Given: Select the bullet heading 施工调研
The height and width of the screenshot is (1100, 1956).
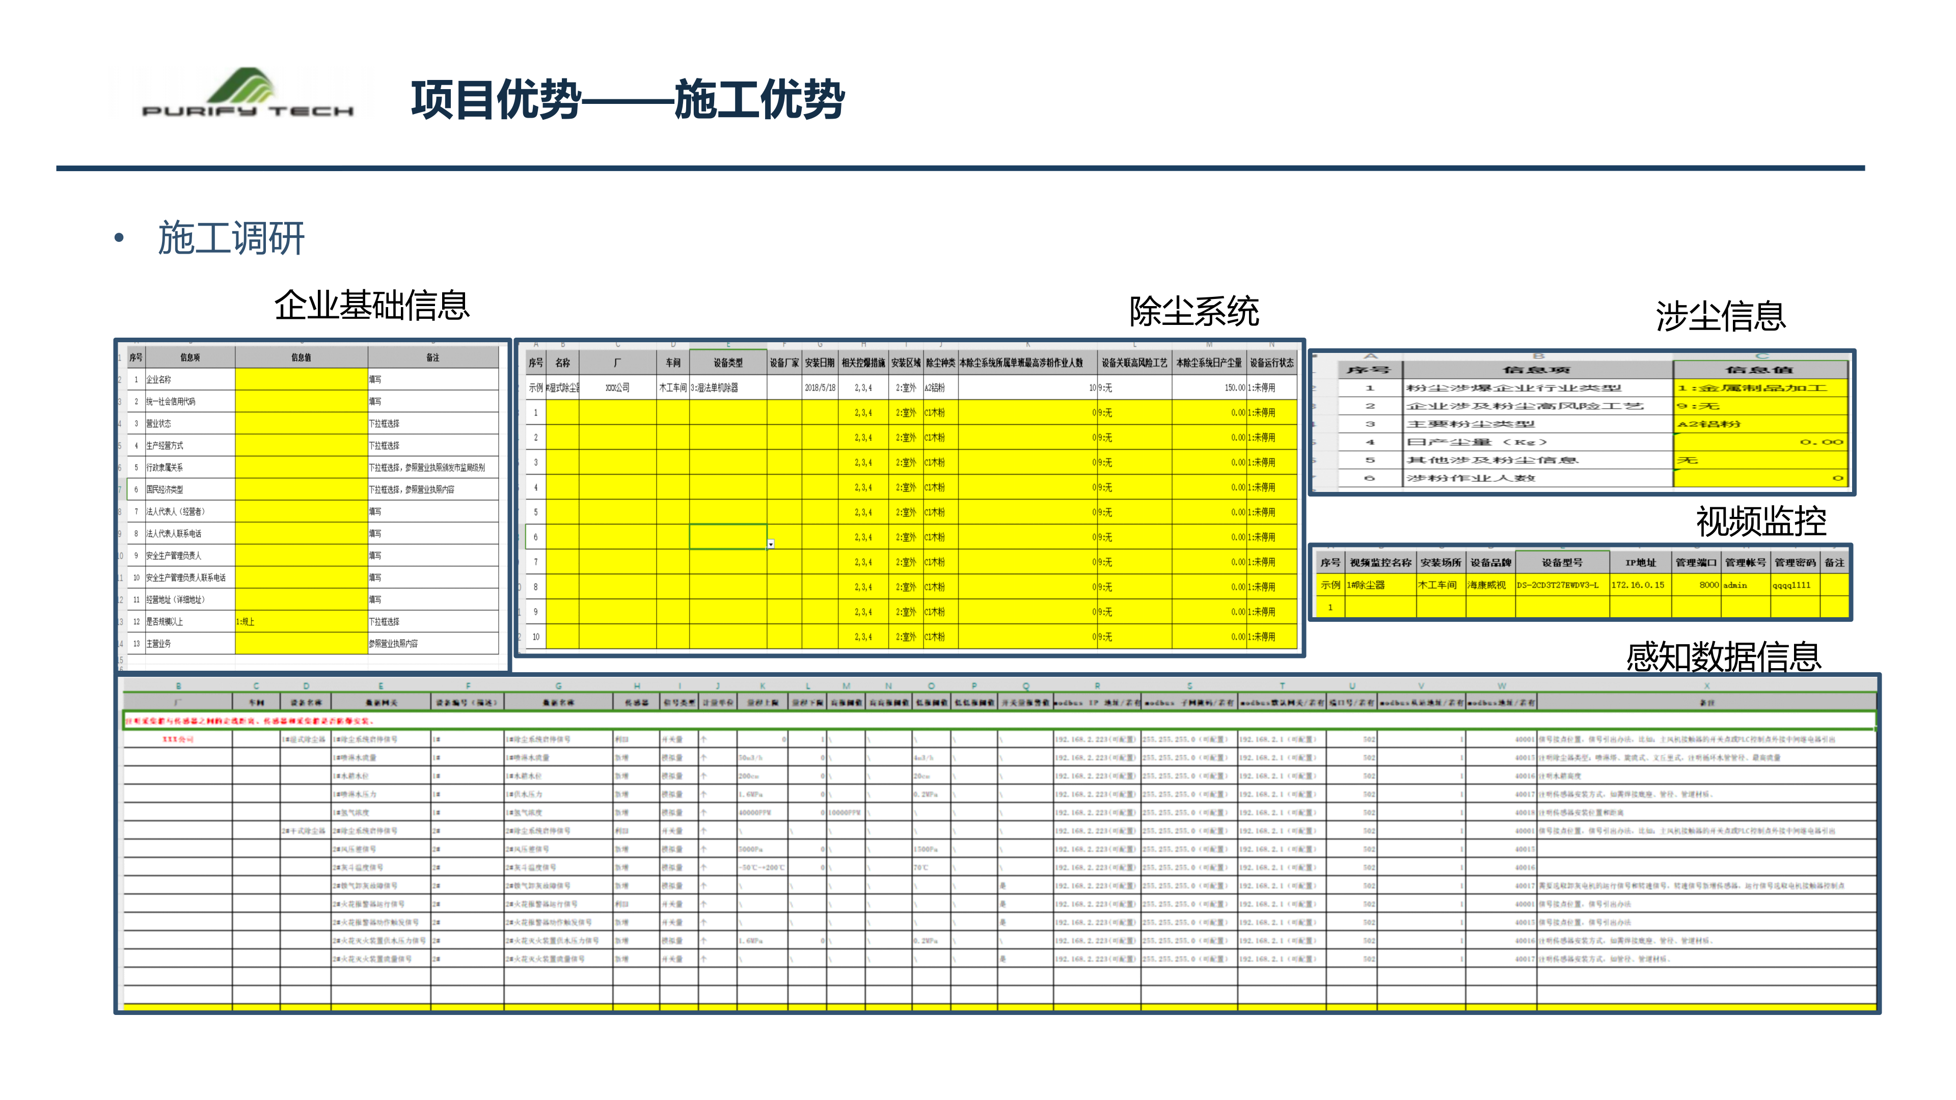Looking at the screenshot, I should tap(232, 238).
